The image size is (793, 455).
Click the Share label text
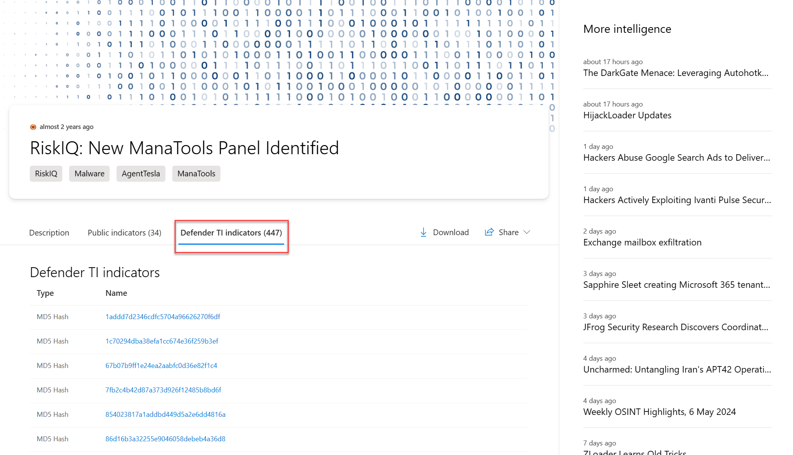(508, 232)
